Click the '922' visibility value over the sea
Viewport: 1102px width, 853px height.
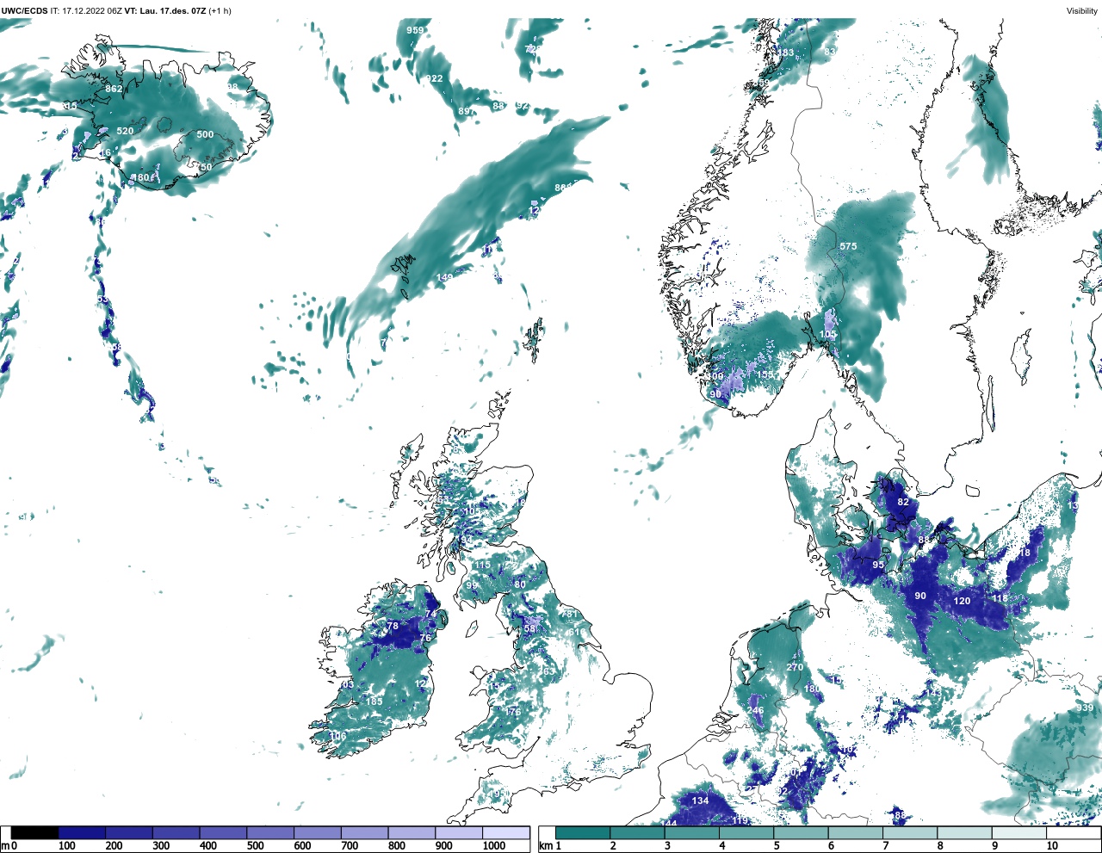[435, 78]
